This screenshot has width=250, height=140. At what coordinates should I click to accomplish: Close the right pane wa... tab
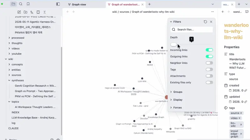pos(232,4)
